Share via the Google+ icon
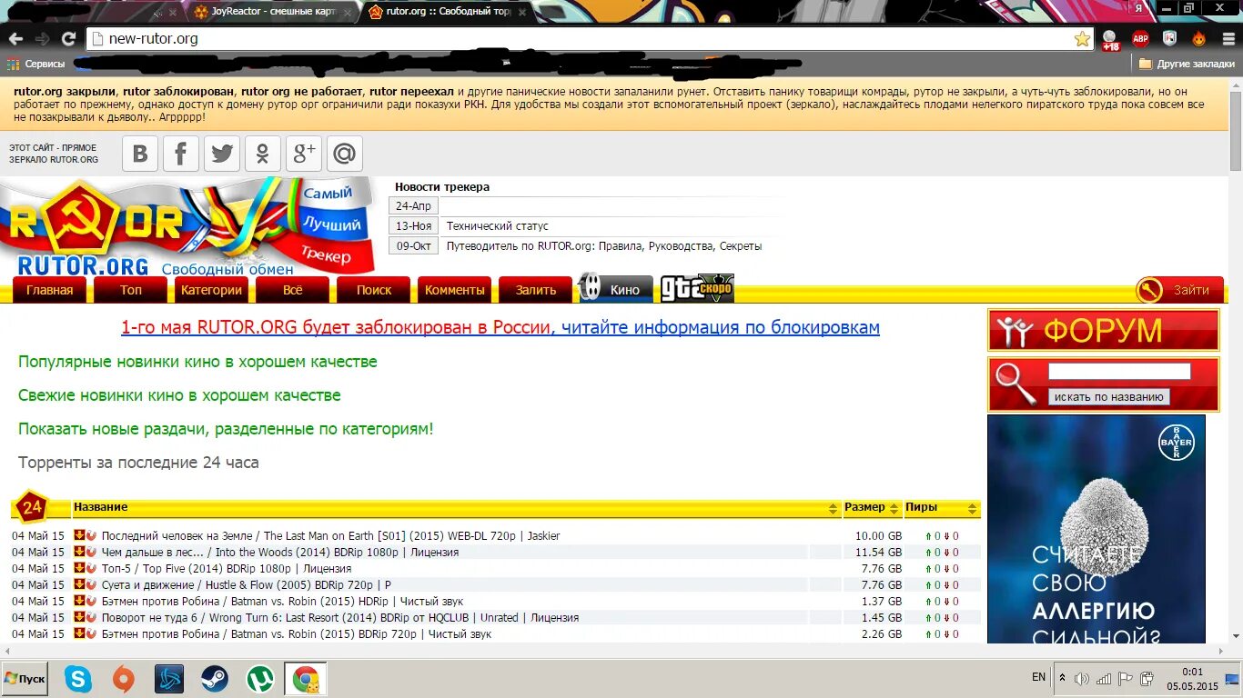This screenshot has height=698, width=1243. pos(304,154)
